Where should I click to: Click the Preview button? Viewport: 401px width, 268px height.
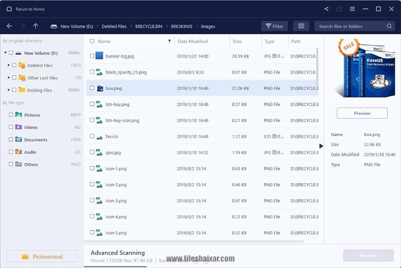(x=362, y=113)
